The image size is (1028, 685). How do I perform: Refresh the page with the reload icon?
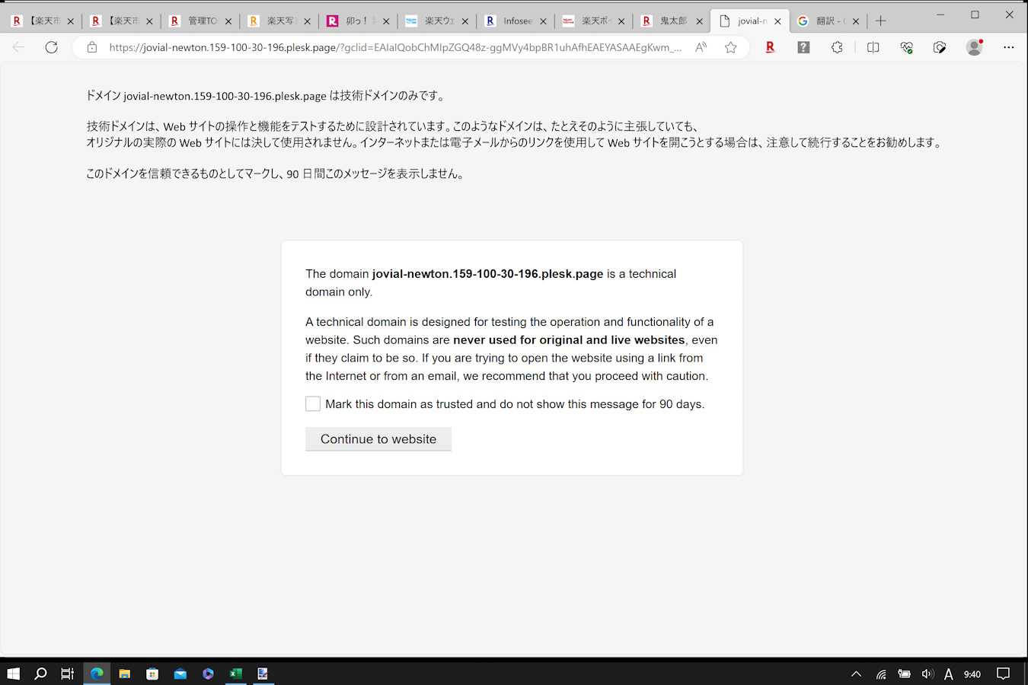click(51, 47)
